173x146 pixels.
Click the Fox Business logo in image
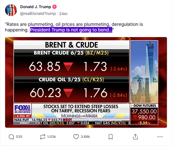coord(23,109)
